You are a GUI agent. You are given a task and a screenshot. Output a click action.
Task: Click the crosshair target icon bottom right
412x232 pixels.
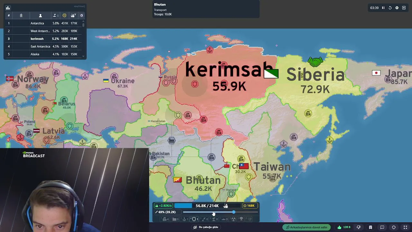(394, 227)
